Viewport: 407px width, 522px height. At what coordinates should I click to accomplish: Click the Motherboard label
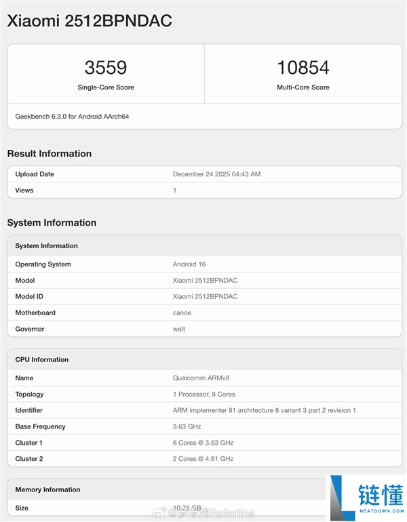click(35, 313)
